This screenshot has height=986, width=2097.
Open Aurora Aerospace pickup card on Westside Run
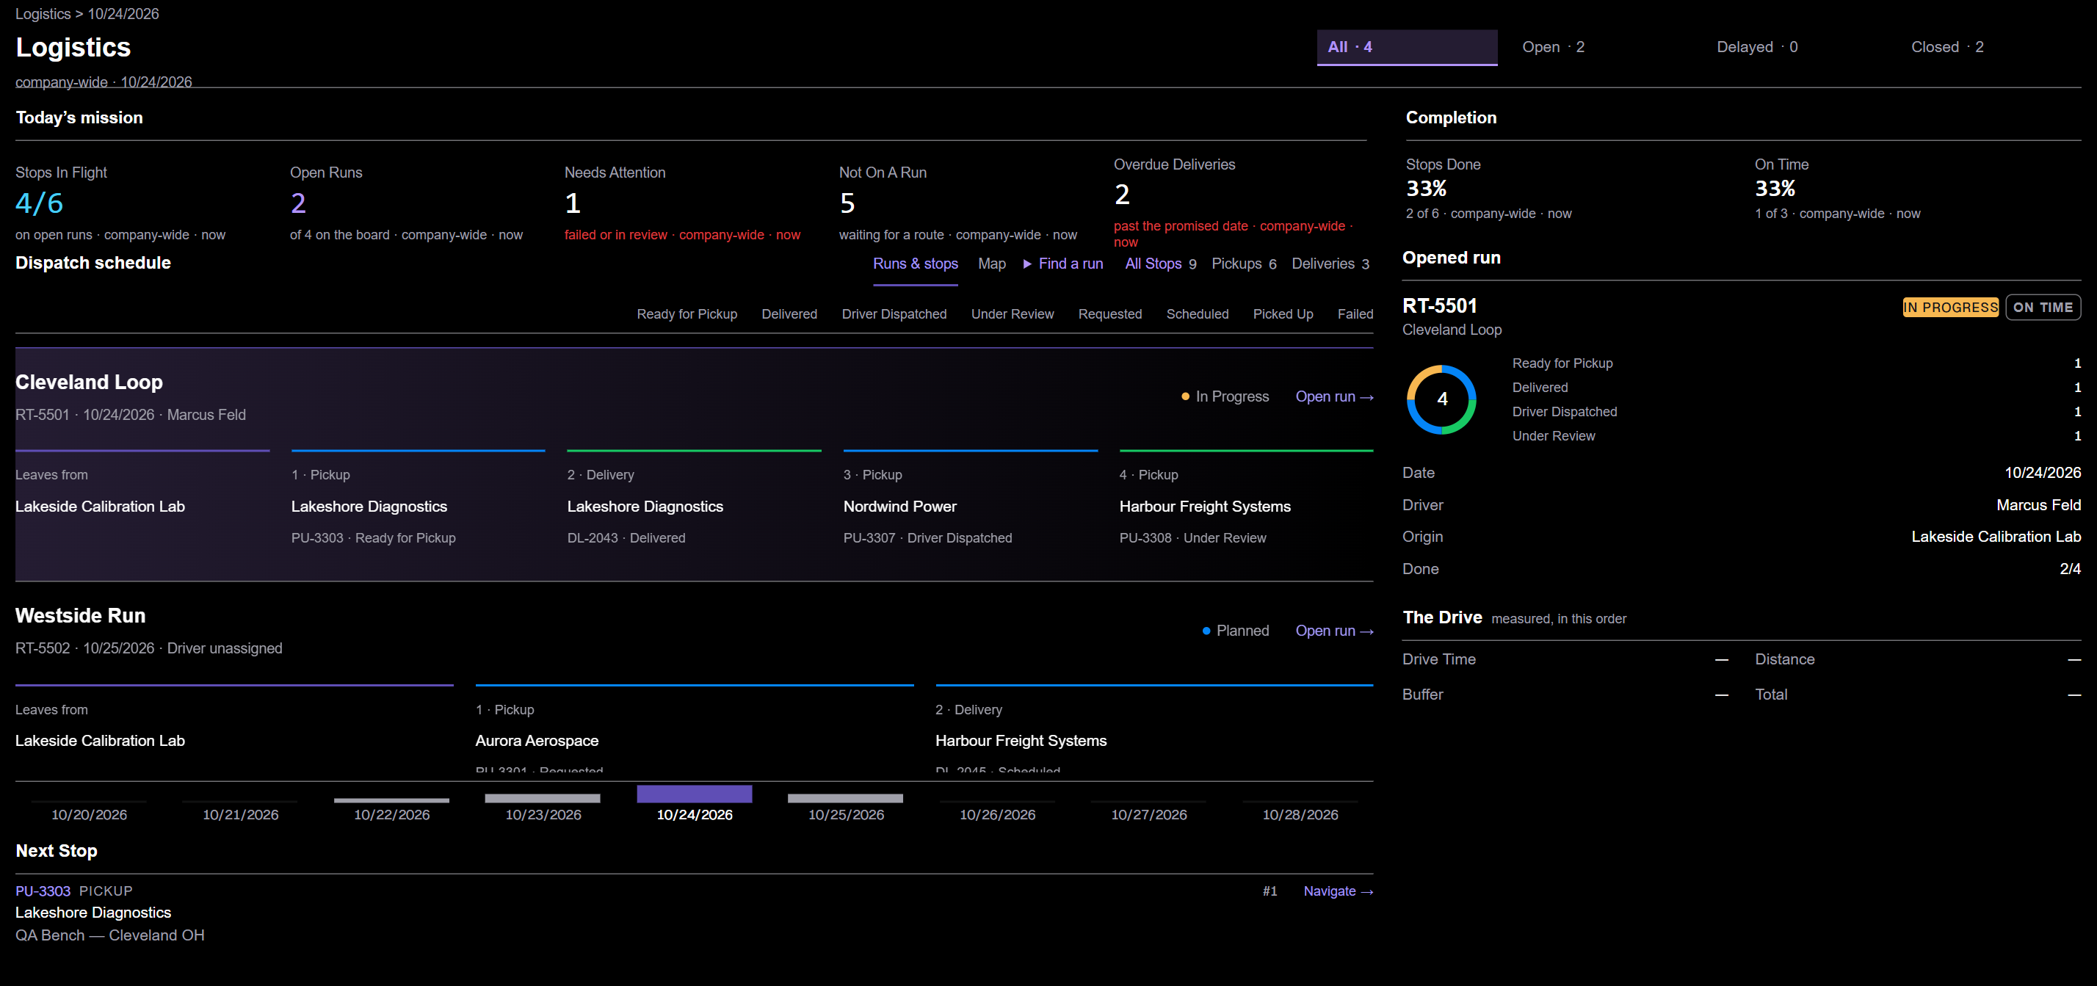click(x=695, y=730)
